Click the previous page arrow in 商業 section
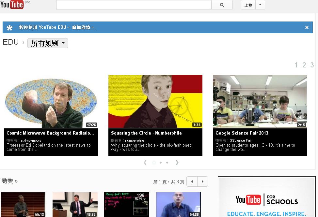 click(192, 181)
